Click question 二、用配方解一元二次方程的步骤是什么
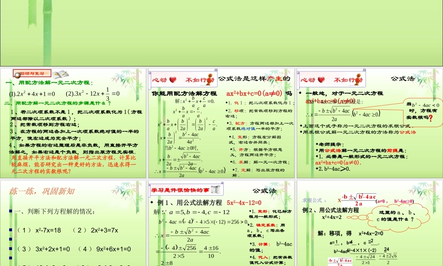The image size is (443, 266). pyautogui.click(x=57, y=103)
